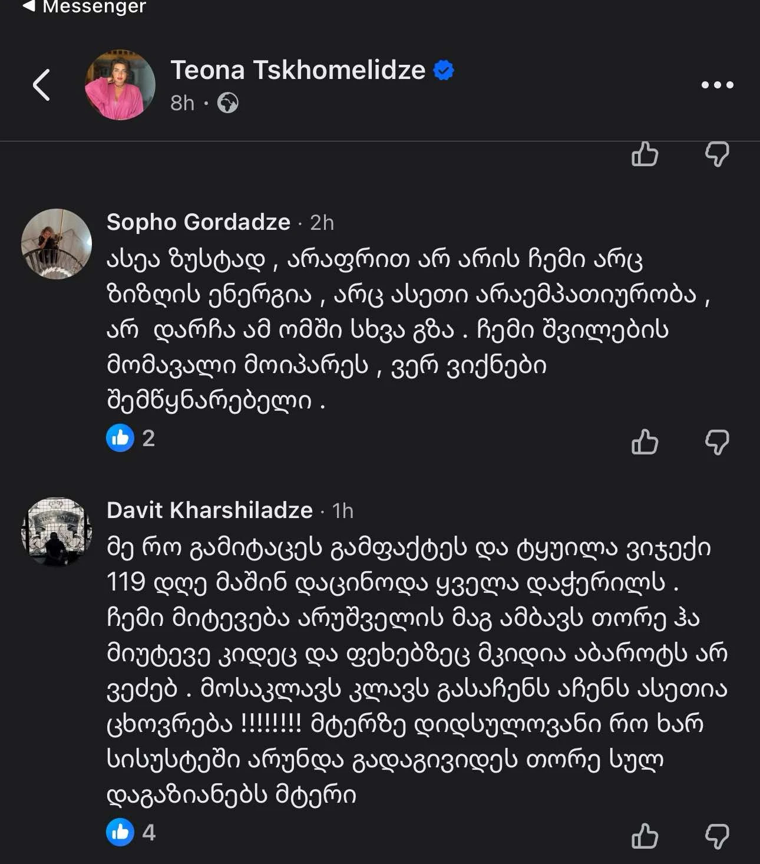The width and height of the screenshot is (760, 864).
Task: View the 2 likes on Sopho's comment
Action: click(131, 438)
